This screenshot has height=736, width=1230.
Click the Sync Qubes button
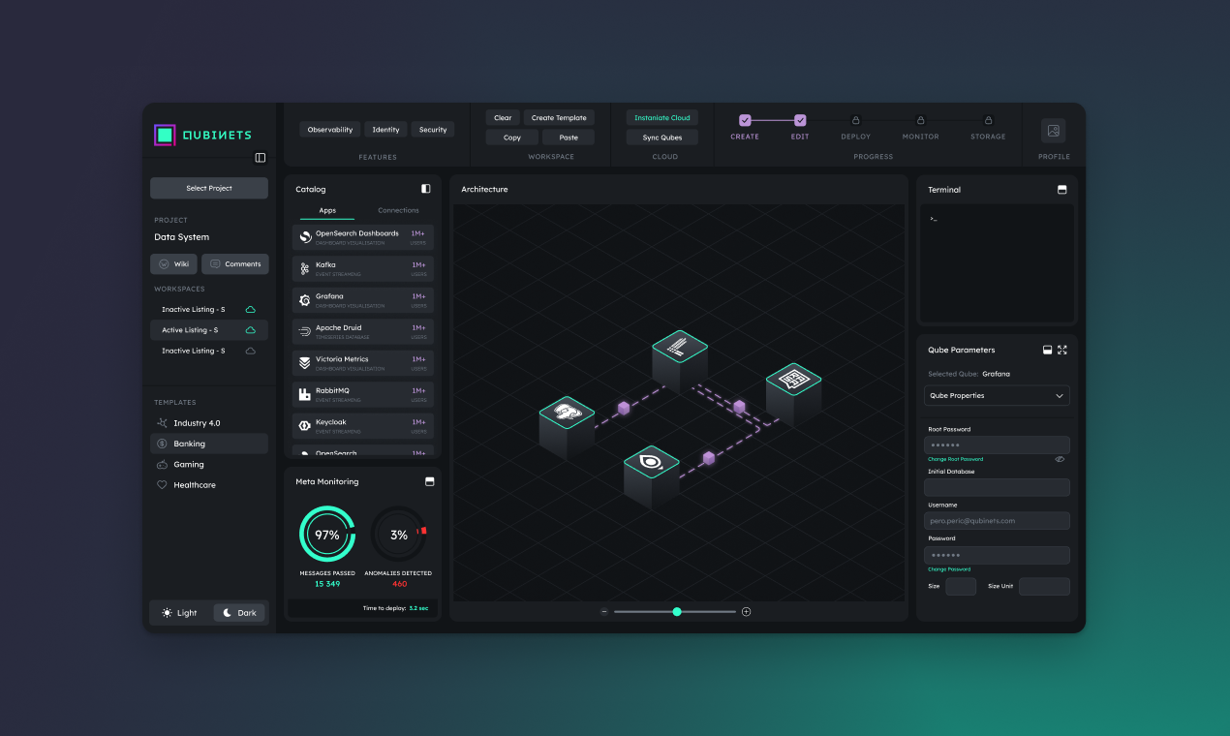point(662,138)
